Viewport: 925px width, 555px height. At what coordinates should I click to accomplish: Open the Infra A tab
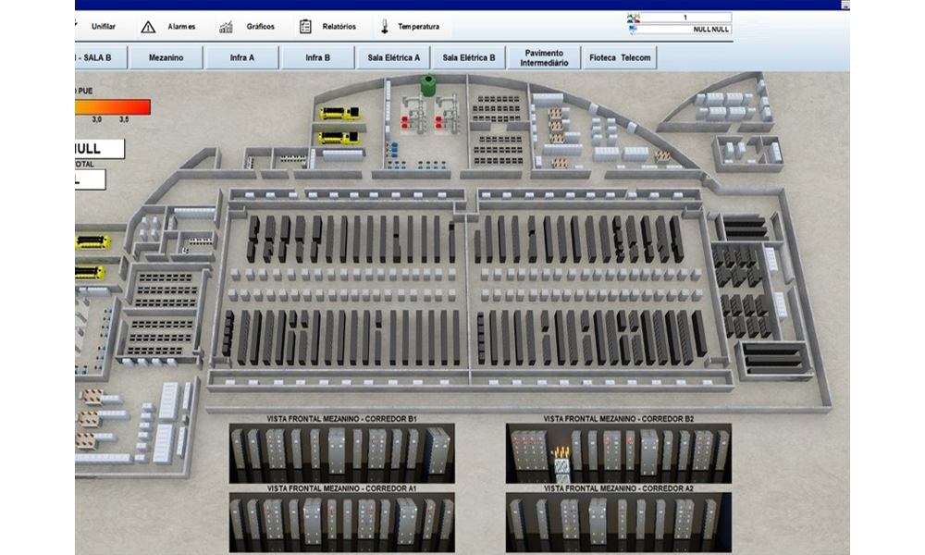pyautogui.click(x=242, y=57)
